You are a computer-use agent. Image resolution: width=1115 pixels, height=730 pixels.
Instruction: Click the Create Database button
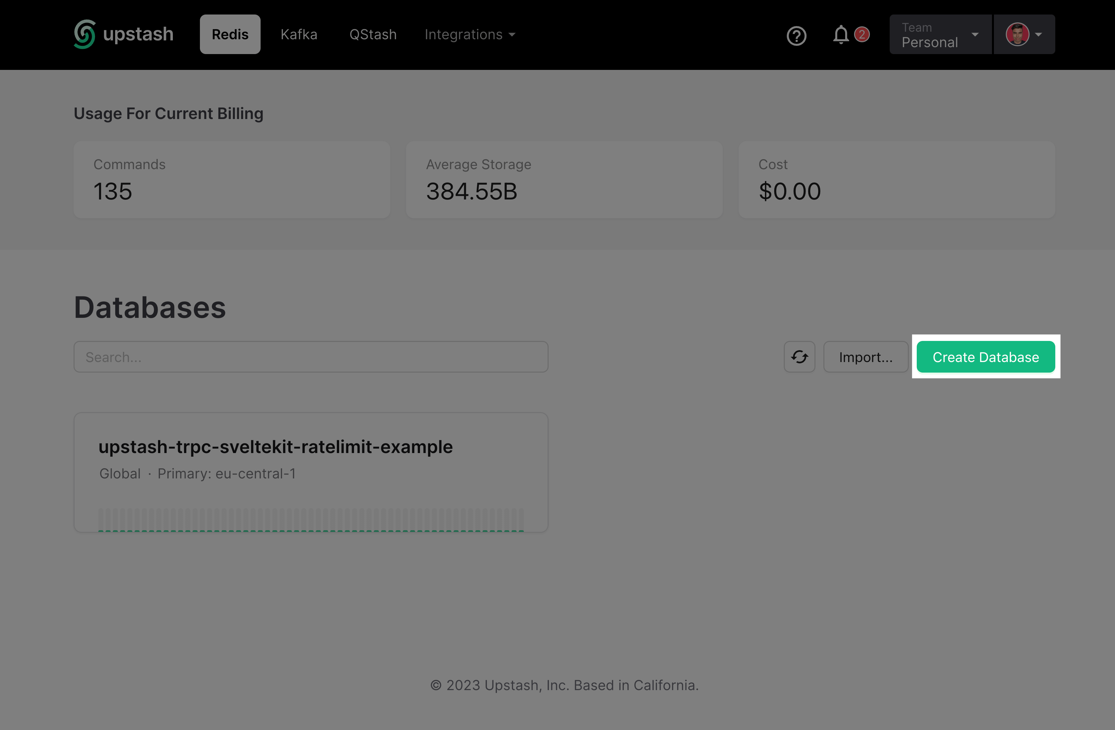[x=986, y=357]
